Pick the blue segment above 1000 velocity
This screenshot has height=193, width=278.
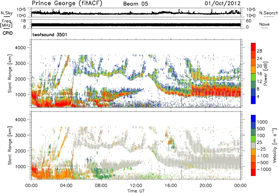click(253, 118)
